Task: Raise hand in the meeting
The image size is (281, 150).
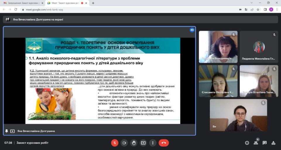Action: tap(134, 143)
